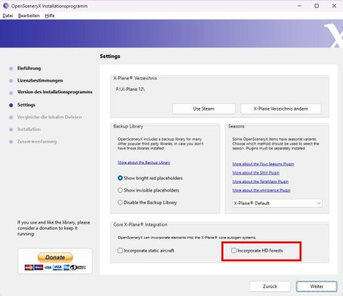
Task: Minimize the installer window
Action: click(x=300, y=6)
